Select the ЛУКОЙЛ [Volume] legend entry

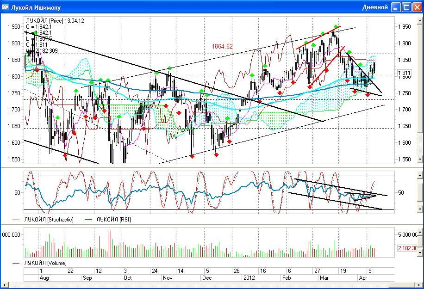coord(45,263)
